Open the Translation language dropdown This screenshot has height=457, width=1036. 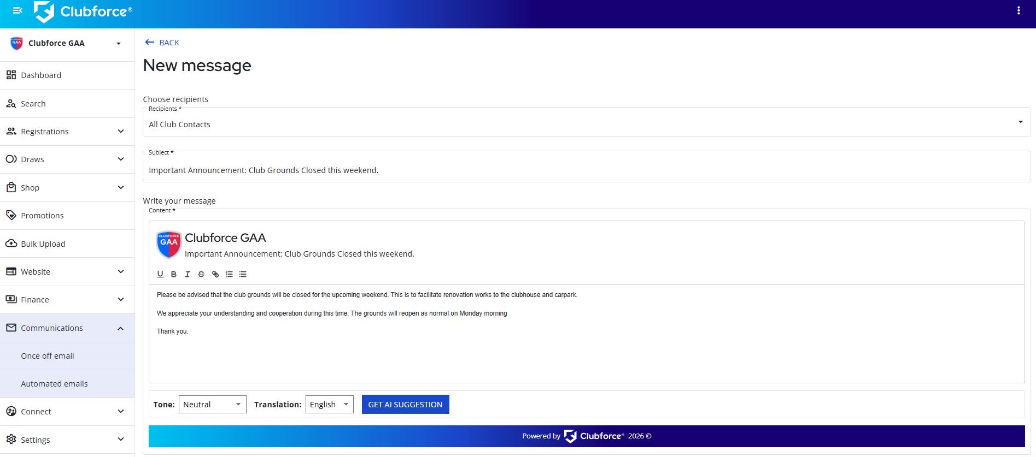click(x=329, y=405)
